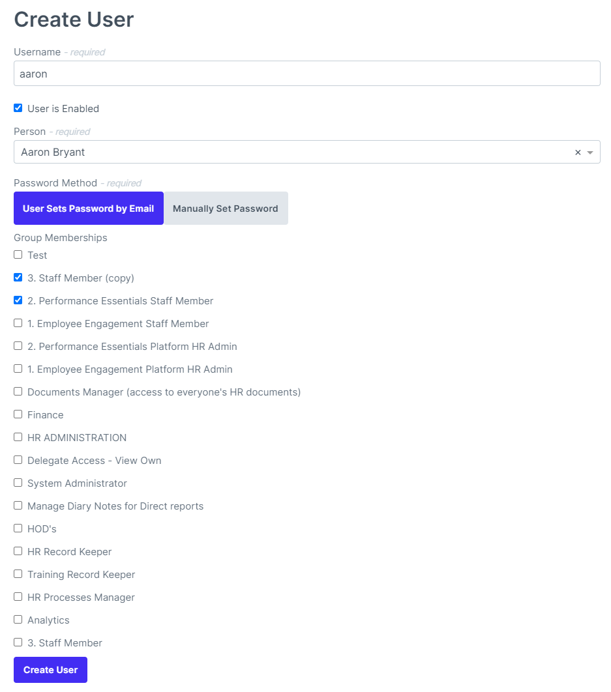The width and height of the screenshot is (611, 692).
Task: Uncheck "2. Performance Essentials Staff Member"
Action: pos(18,300)
